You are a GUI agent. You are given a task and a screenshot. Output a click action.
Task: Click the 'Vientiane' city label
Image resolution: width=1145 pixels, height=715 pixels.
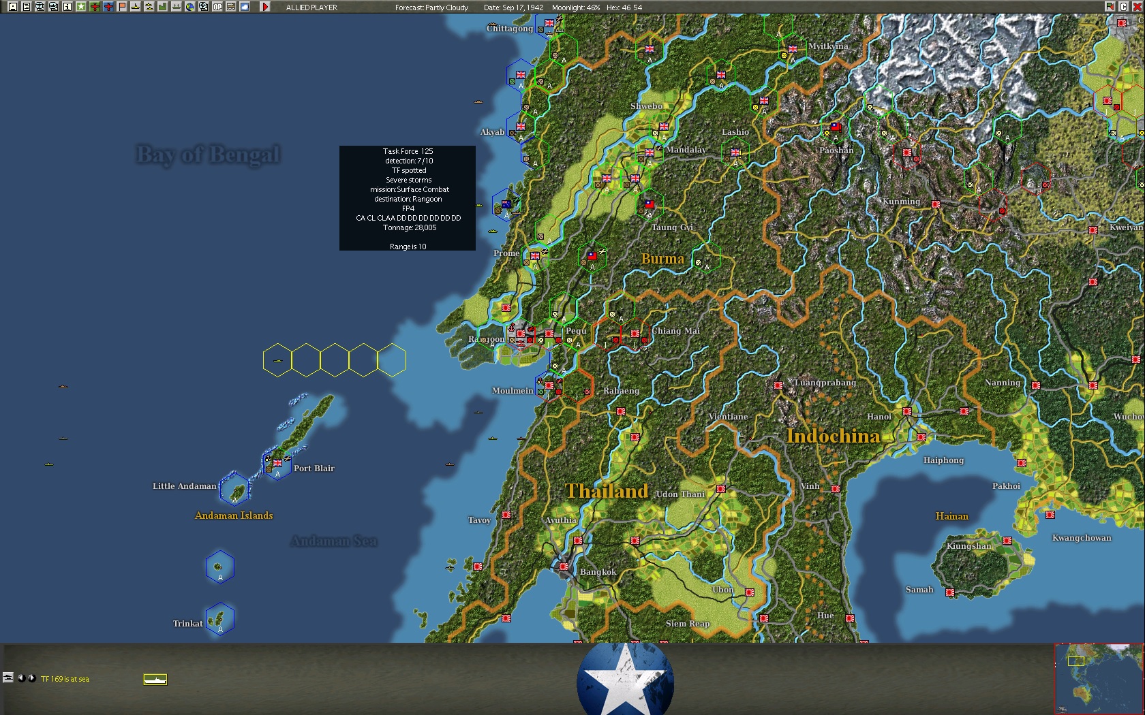tap(728, 417)
